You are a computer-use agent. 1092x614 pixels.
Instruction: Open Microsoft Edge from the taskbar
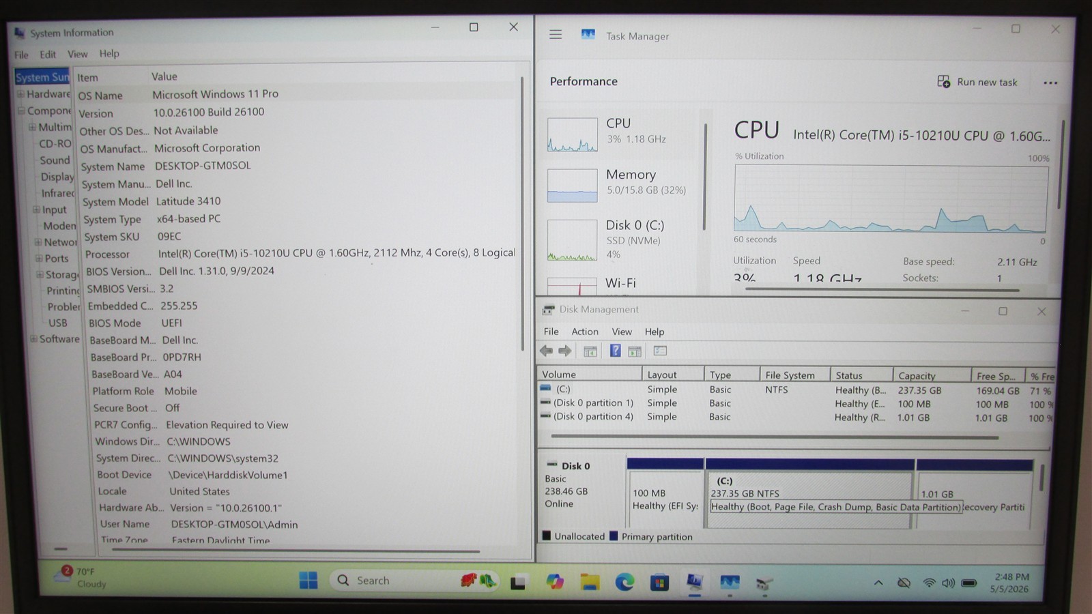624,582
